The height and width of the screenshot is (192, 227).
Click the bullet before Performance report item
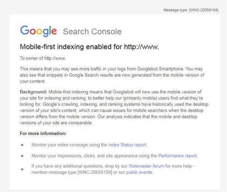click(22, 156)
